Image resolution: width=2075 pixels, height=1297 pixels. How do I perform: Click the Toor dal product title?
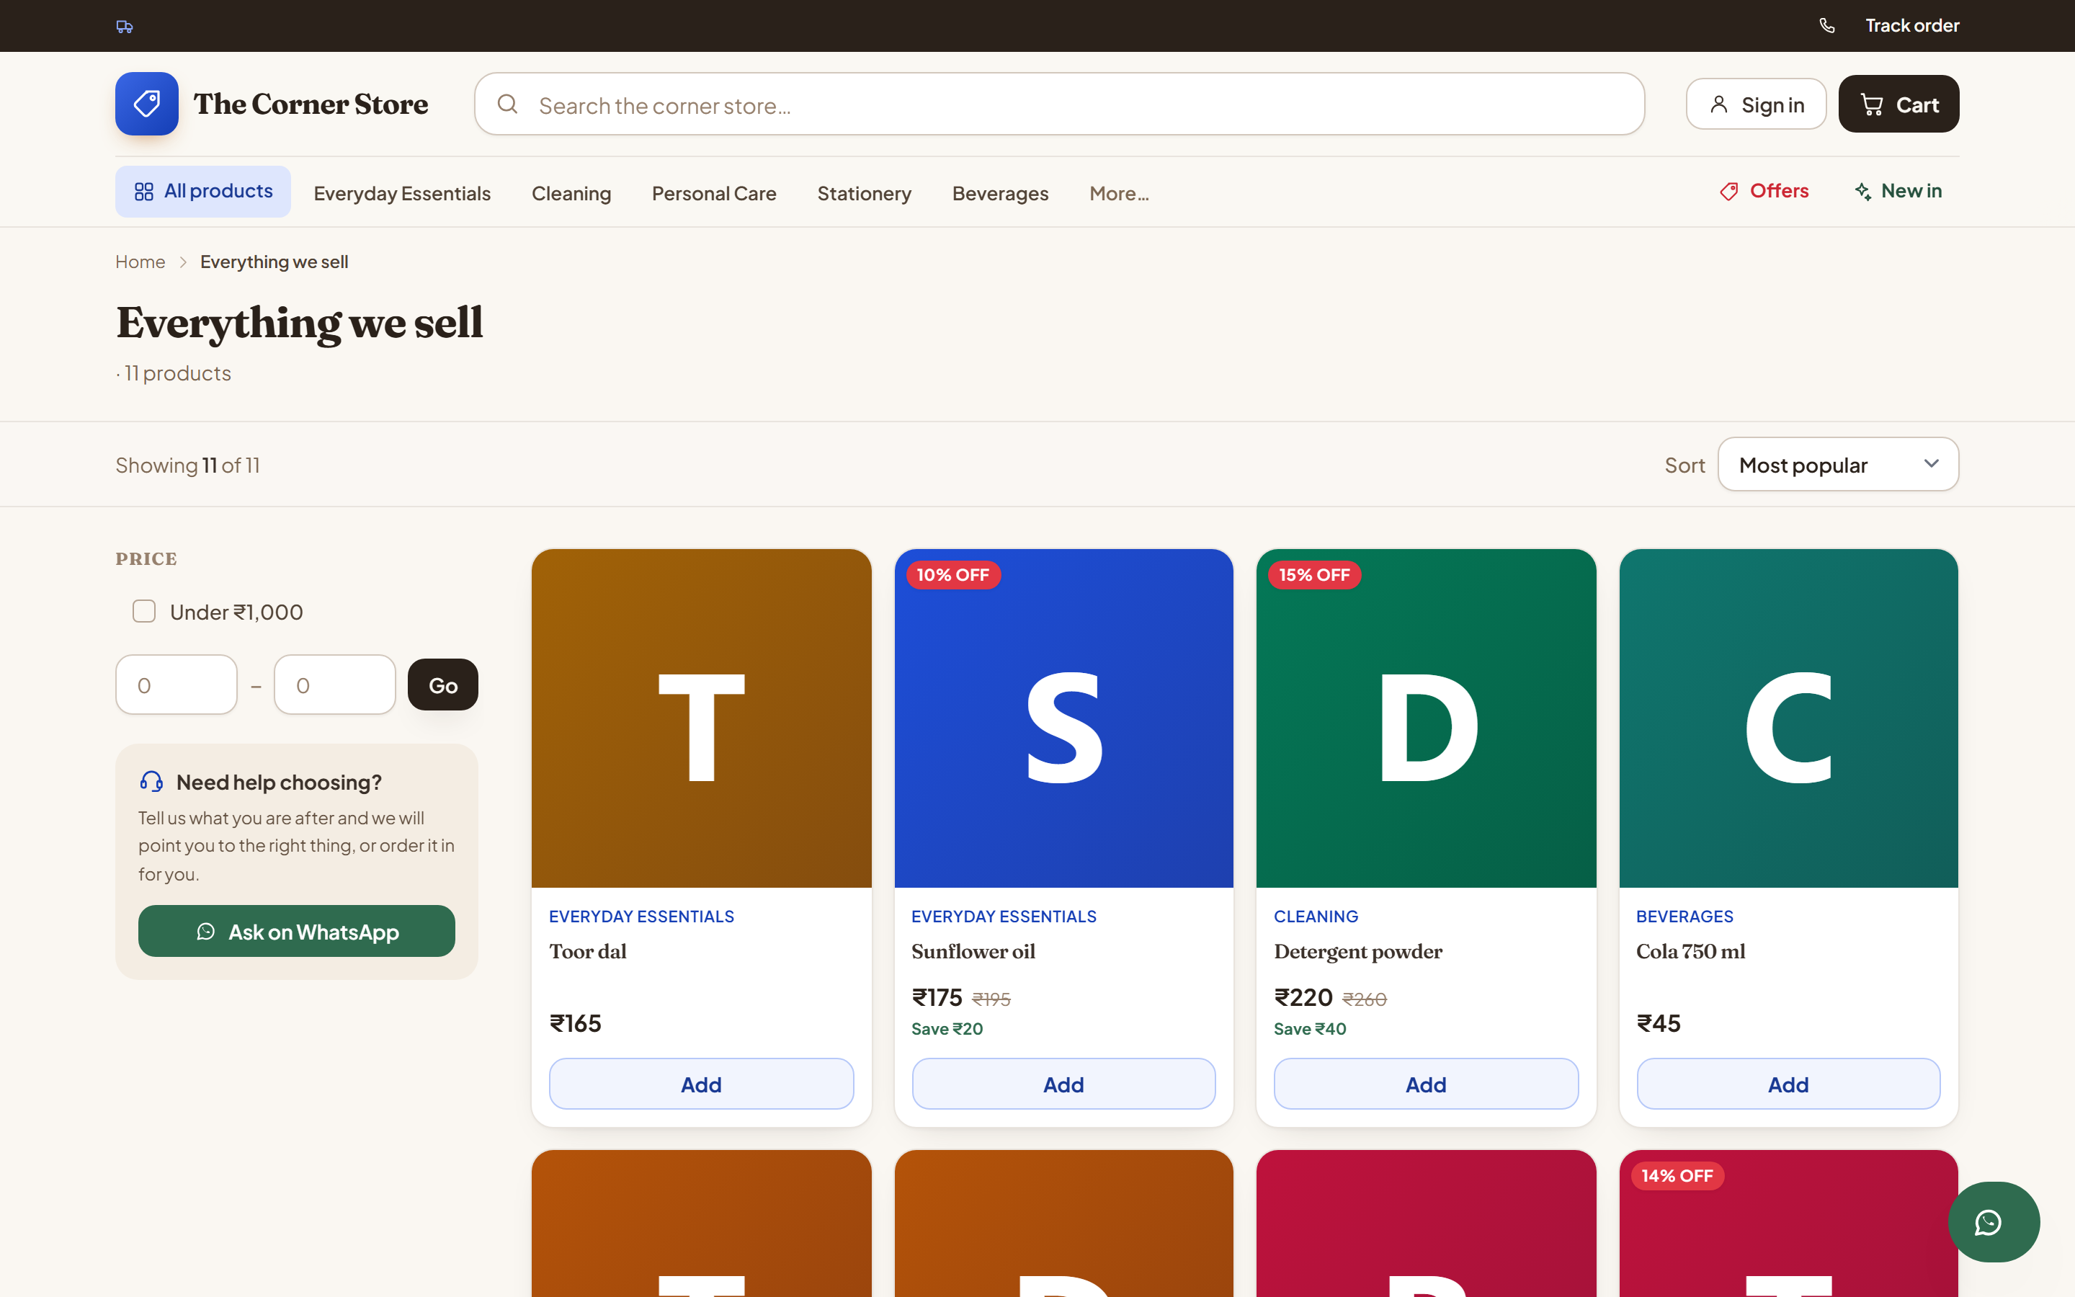pyautogui.click(x=587, y=951)
